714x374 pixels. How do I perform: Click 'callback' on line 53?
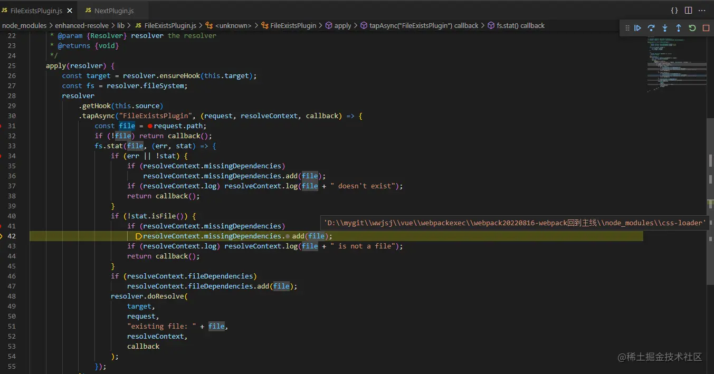(x=144, y=347)
